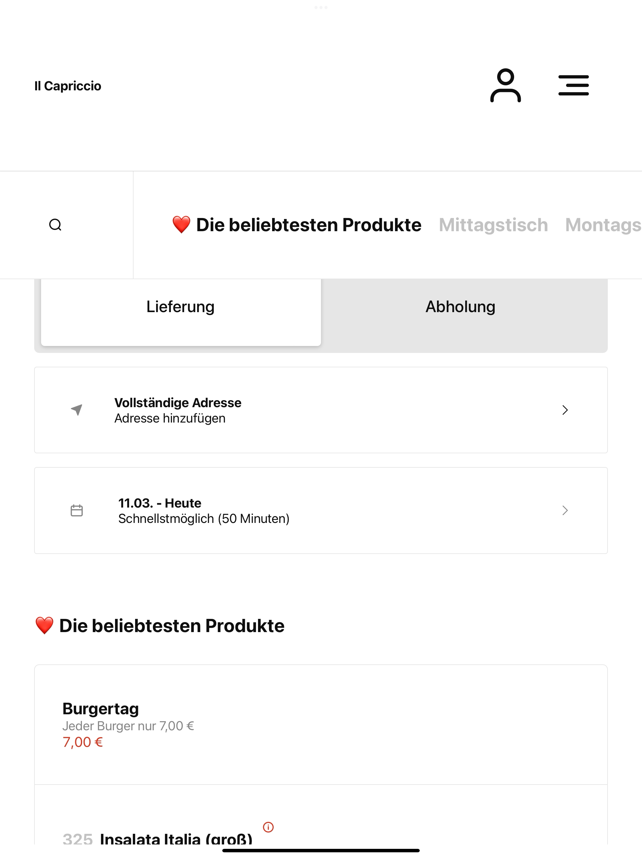Expand the delivery time chevron
The width and height of the screenshot is (642, 857).
click(565, 510)
